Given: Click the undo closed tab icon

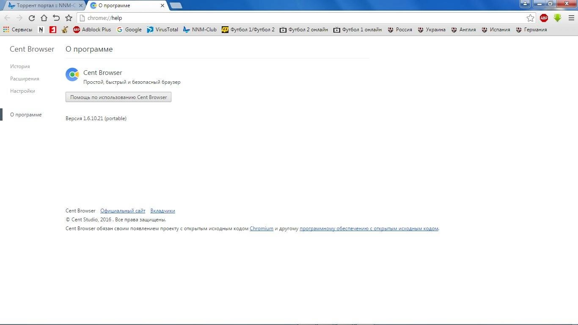Looking at the screenshot, I should [x=56, y=18].
